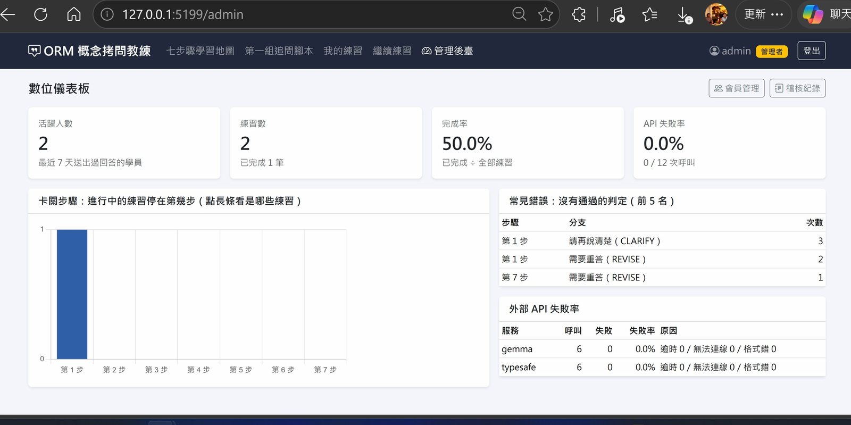Click 請再說清楚 ( CLARIFY ) row
Image resolution: width=851 pixels, height=425 pixels.
[662, 241]
